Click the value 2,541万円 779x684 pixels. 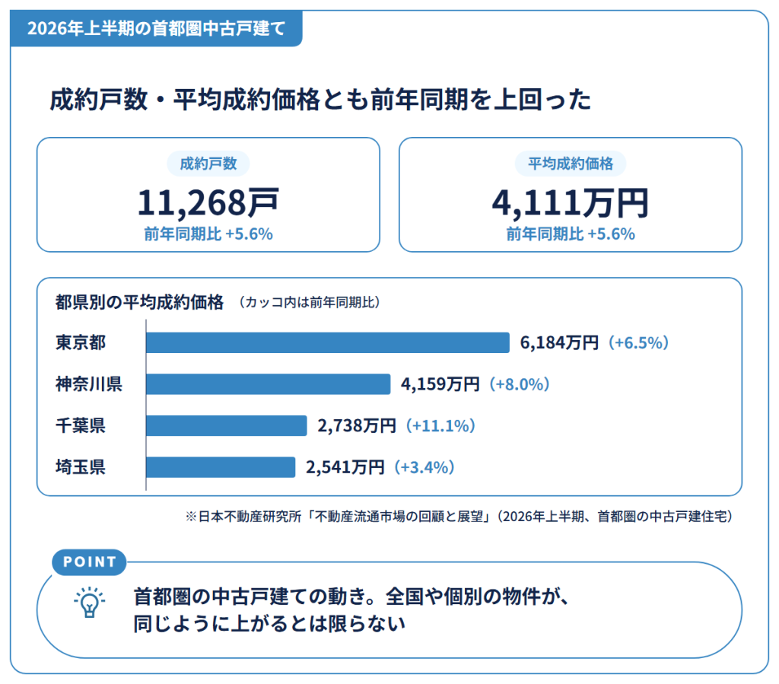coord(345,467)
